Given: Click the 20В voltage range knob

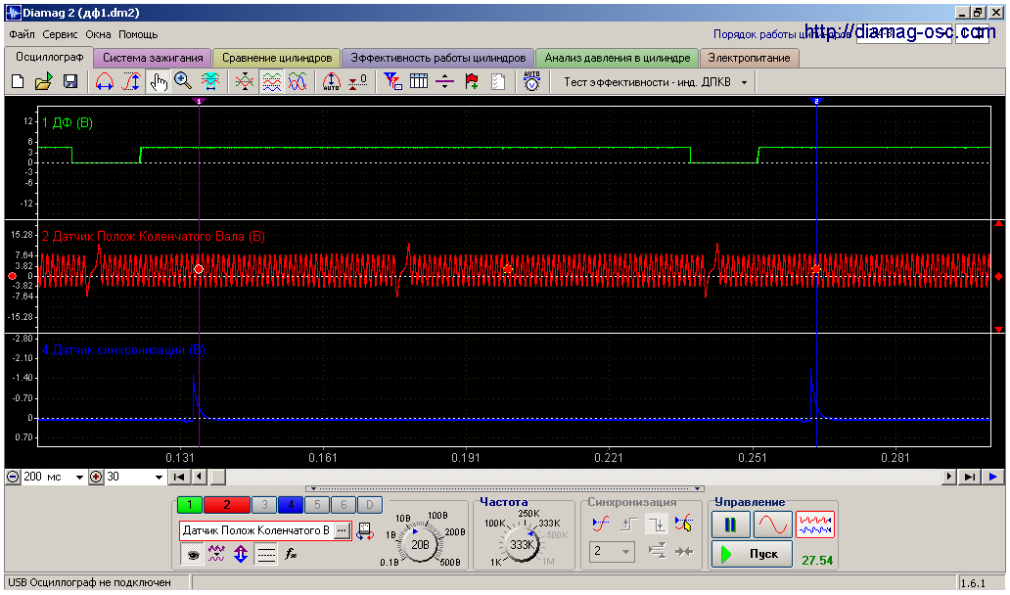Looking at the screenshot, I should (x=420, y=545).
